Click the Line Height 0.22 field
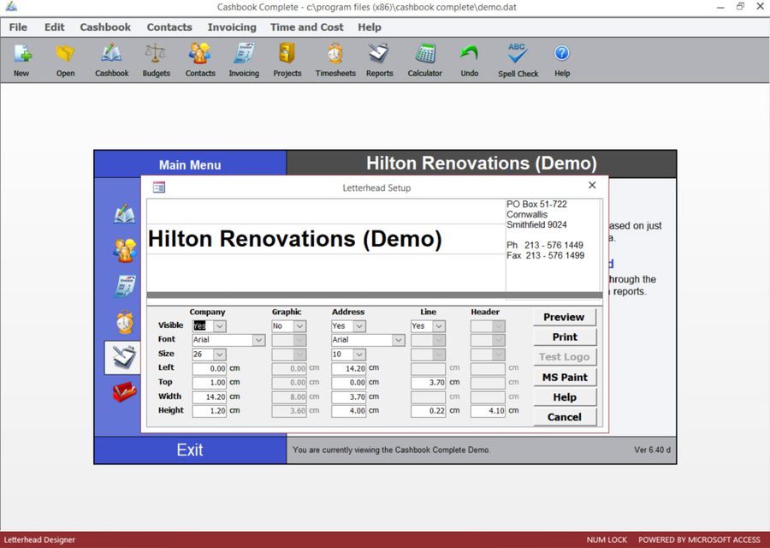Screen dimensions: 770x548 coord(429,411)
